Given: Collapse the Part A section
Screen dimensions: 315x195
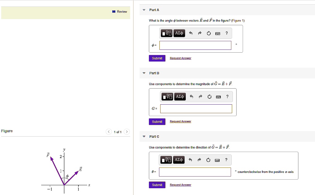Looking at the screenshot, I should pyautogui.click(x=144, y=10).
